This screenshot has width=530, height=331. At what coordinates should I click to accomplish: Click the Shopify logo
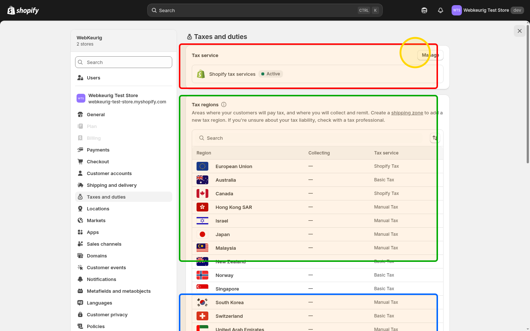tap(23, 10)
